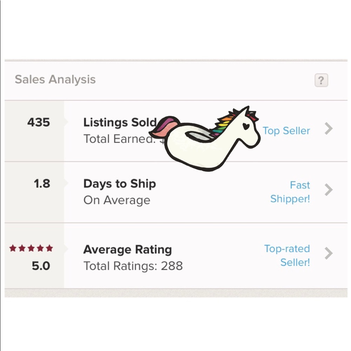Expand the Days to Ship row chevron
Screen dimensions: 351x351
(329, 190)
